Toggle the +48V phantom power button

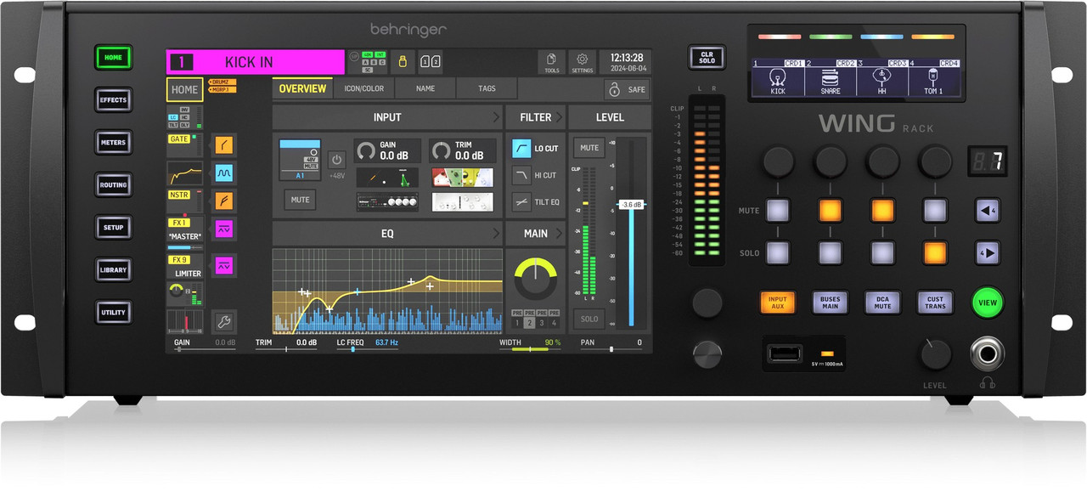336,159
